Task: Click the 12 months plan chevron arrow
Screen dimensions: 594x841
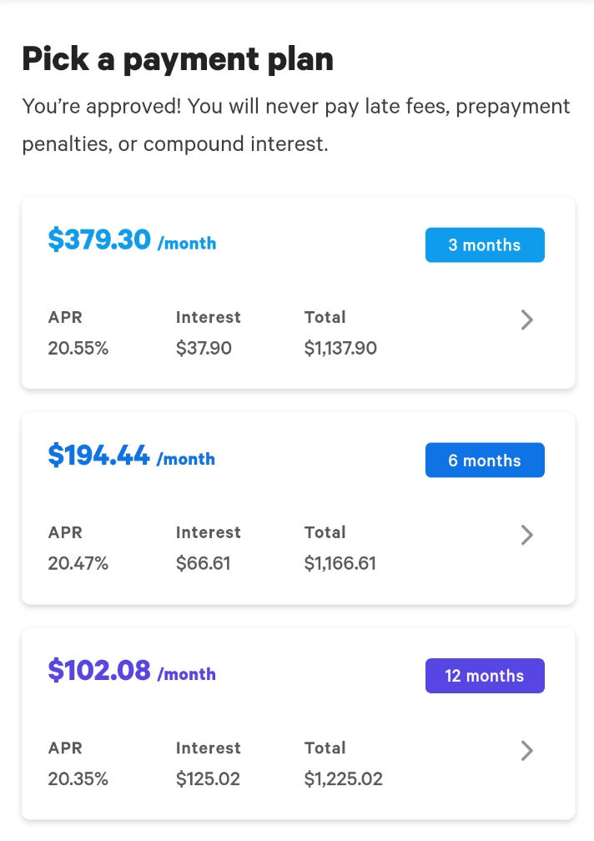Action: [526, 751]
